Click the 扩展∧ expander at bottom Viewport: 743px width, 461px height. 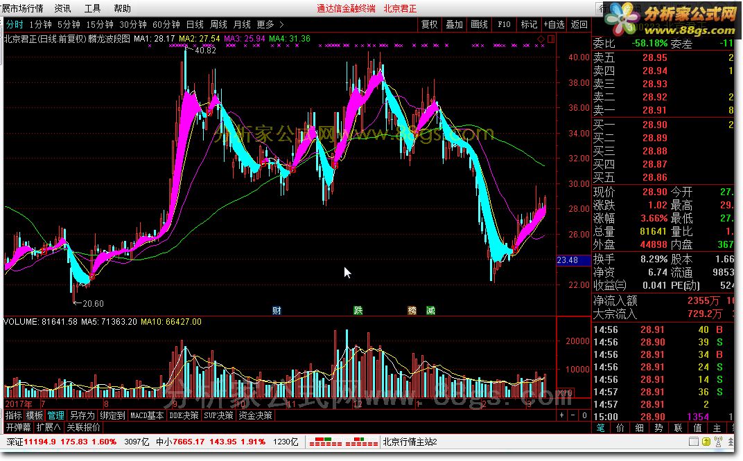coord(49,427)
